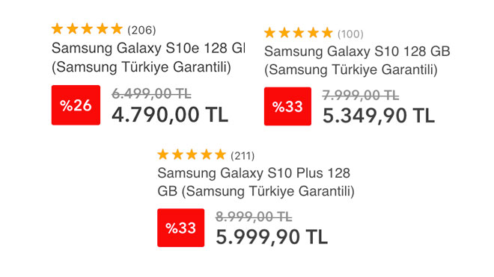494x277 pixels.
Task: Click the 5.999,90 TL price
Action: click(x=272, y=237)
